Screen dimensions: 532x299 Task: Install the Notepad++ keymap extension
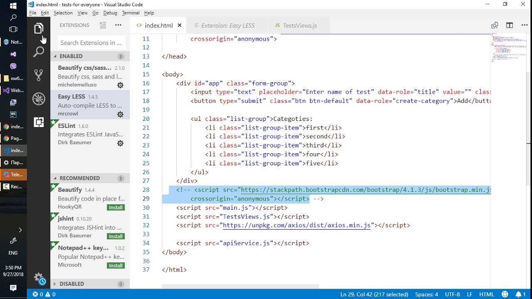(116, 266)
